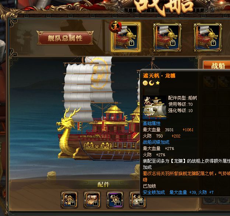Select the white sail accessory slot

(x=137, y=200)
